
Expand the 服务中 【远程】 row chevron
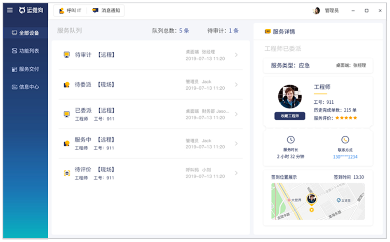236,144
